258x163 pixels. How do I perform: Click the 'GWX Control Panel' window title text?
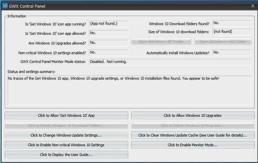click(27, 6)
